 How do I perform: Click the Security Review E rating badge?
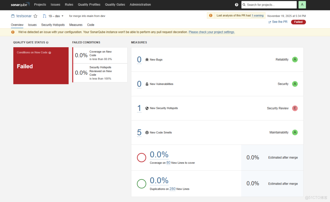click(x=295, y=108)
